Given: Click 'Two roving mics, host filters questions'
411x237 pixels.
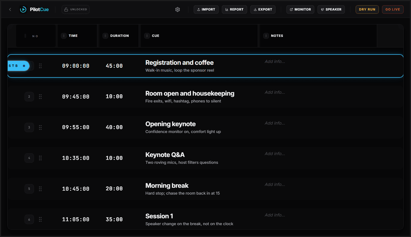Looking at the screenshot, I should point(182,162).
